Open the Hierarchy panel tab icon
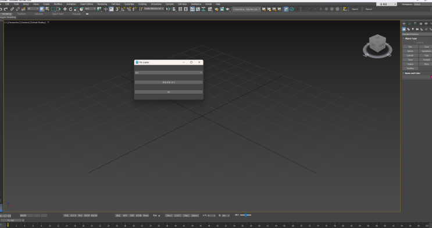 click(415, 24)
